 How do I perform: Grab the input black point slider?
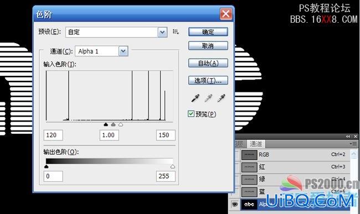coord(106,124)
